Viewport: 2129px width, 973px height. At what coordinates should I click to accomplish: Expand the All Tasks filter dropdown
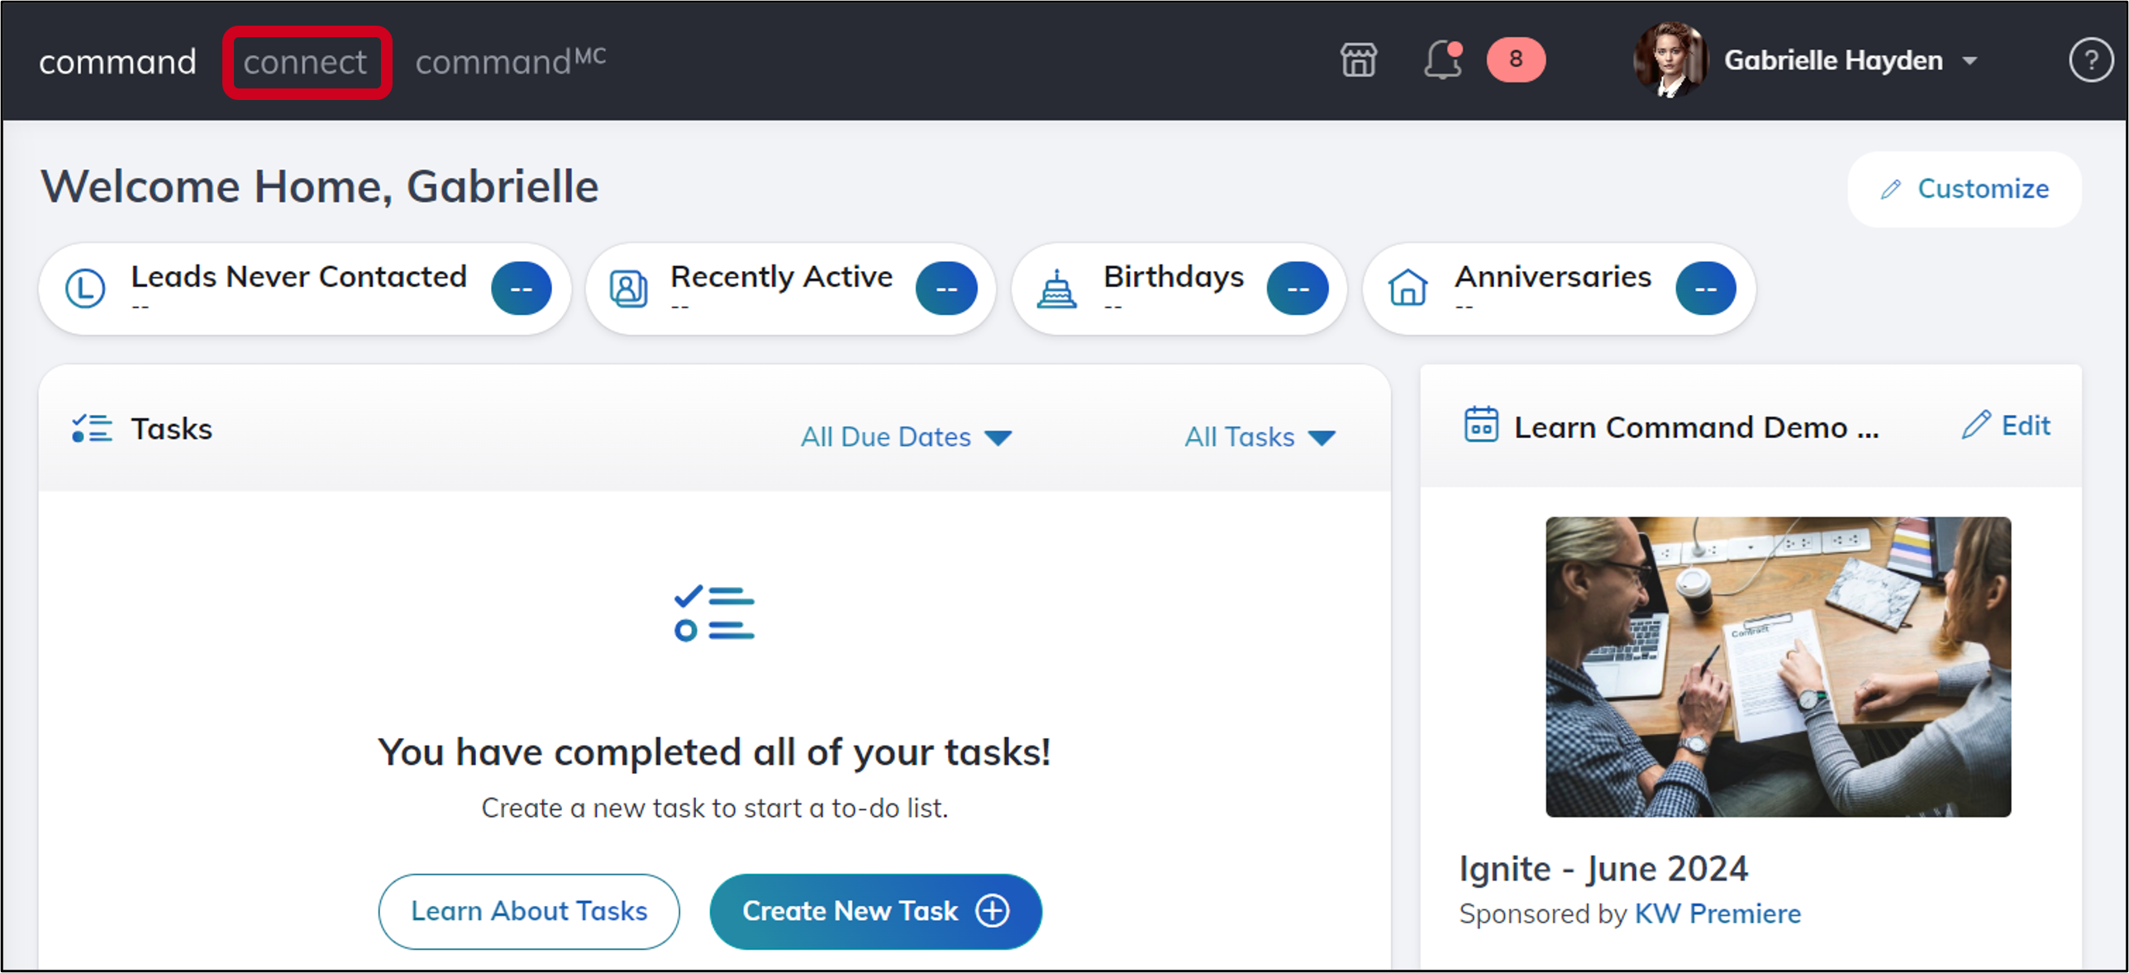(1260, 436)
